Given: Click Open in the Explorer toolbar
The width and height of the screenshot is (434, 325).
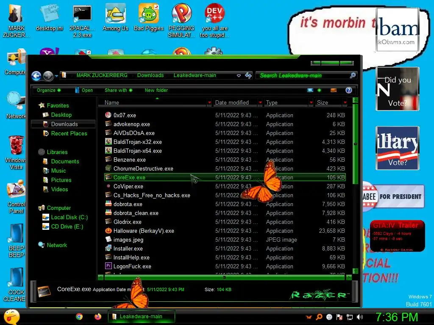Looking at the screenshot, I should (84, 90).
